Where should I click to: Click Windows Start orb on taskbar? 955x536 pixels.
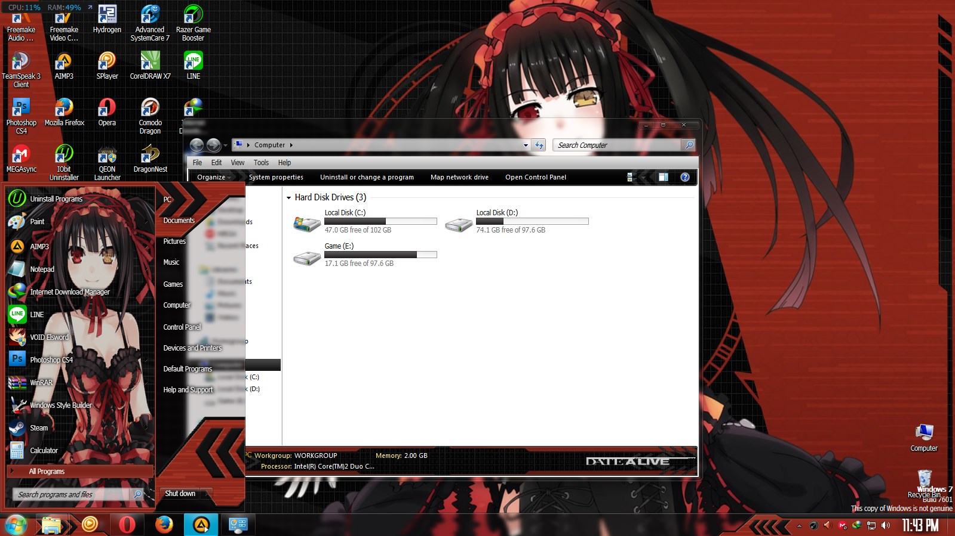pyautogui.click(x=16, y=525)
